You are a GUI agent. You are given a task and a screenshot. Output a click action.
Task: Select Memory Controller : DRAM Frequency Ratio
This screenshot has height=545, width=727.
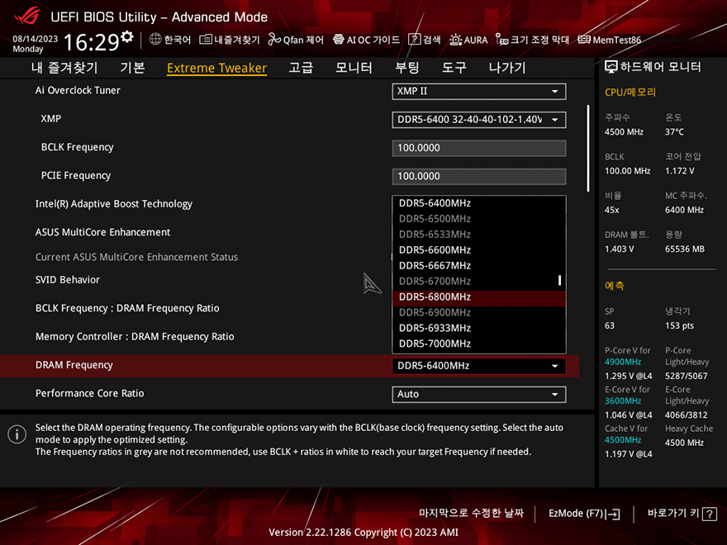(135, 336)
